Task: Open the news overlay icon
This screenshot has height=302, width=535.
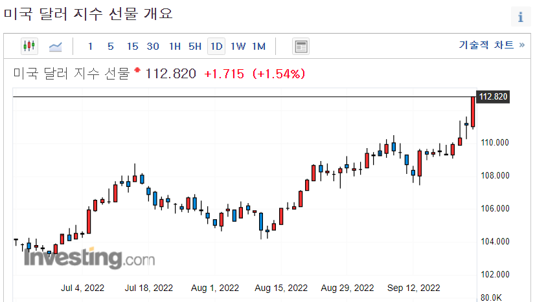Action: (x=301, y=47)
